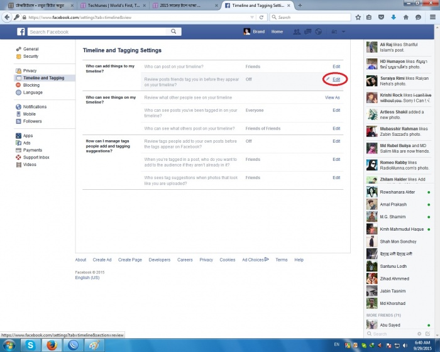This screenshot has height=352, width=440.
Task: Open Windows Start button
Action: 9,345
